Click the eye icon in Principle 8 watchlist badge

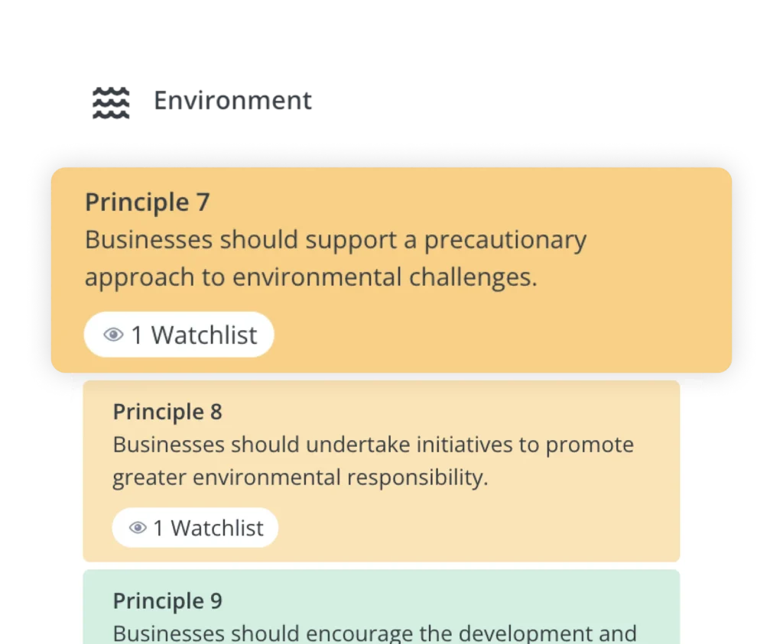click(x=138, y=528)
